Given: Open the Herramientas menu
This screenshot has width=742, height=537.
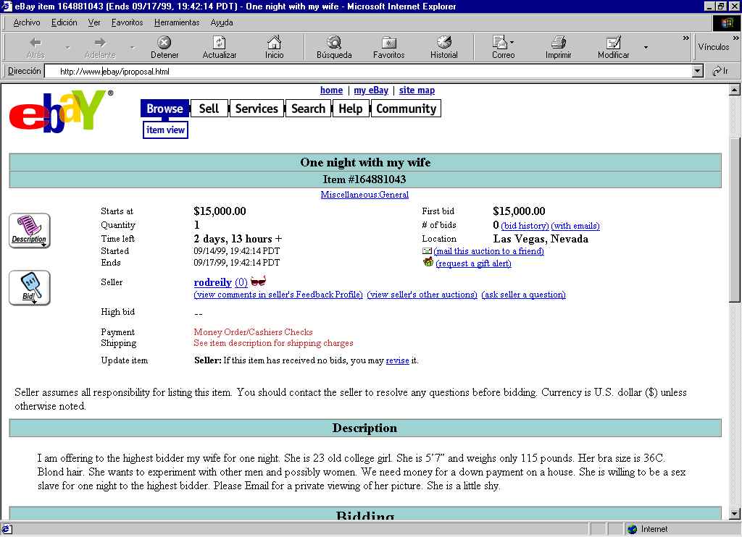Looking at the screenshot, I should [176, 22].
